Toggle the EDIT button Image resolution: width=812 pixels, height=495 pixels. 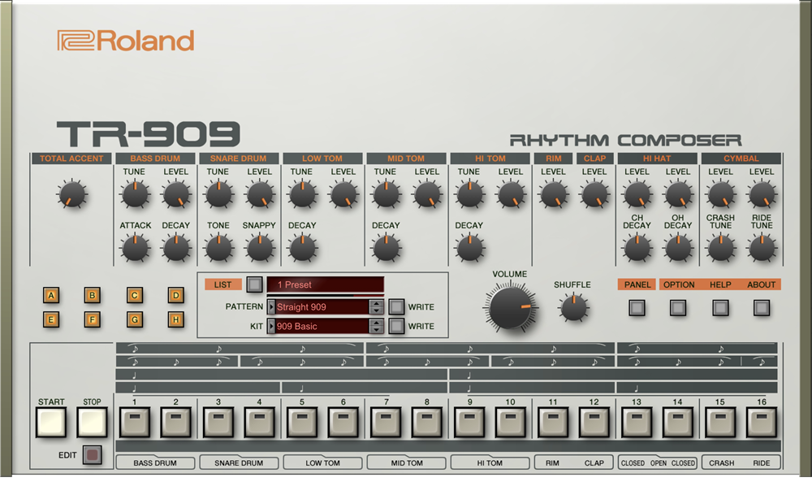point(93,454)
